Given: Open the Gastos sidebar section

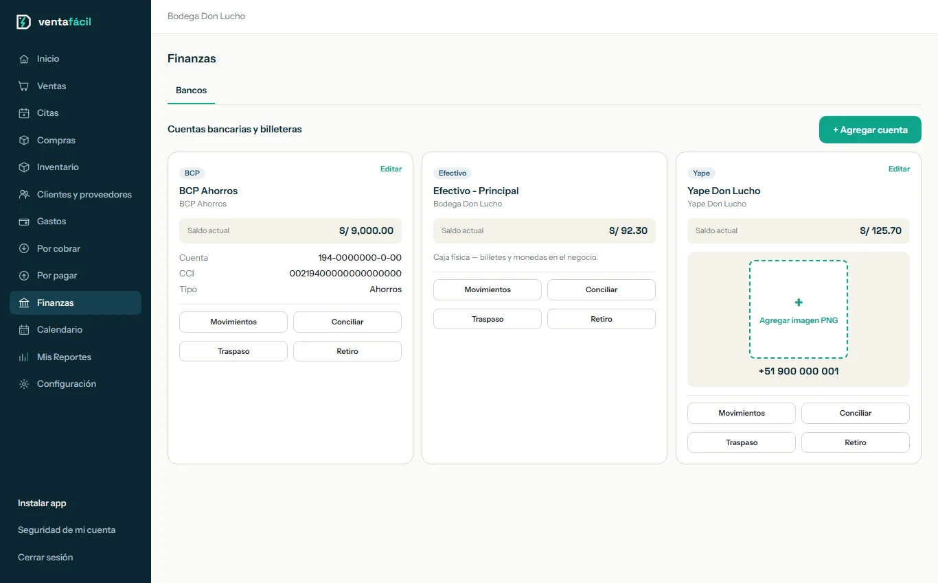Looking at the screenshot, I should (x=76, y=222).
